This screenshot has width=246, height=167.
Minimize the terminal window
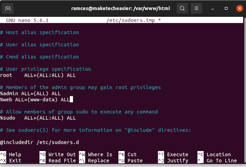(x=213, y=8)
